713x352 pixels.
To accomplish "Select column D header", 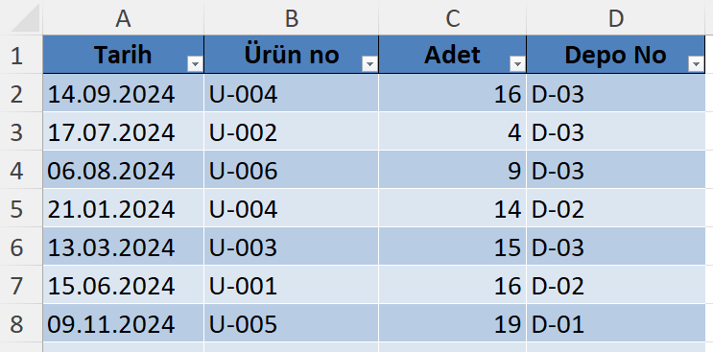I will point(616,17).
